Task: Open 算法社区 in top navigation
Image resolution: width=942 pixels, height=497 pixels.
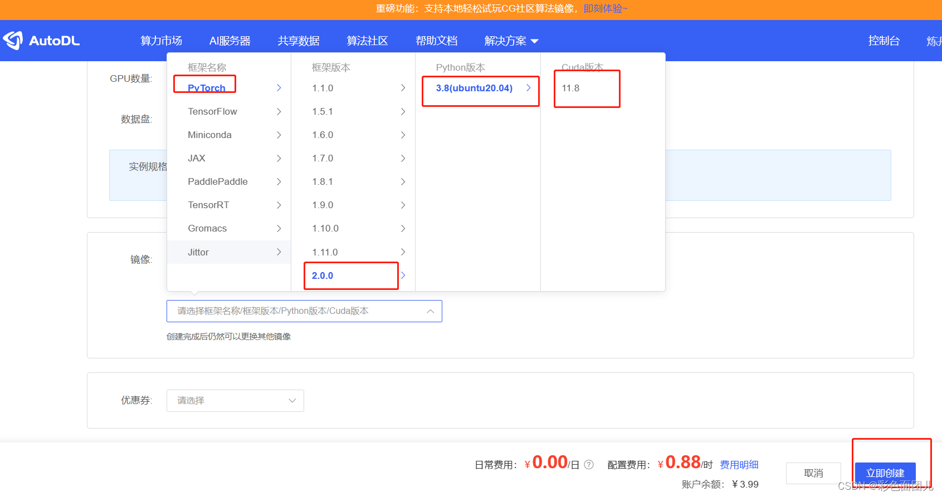Action: click(367, 41)
